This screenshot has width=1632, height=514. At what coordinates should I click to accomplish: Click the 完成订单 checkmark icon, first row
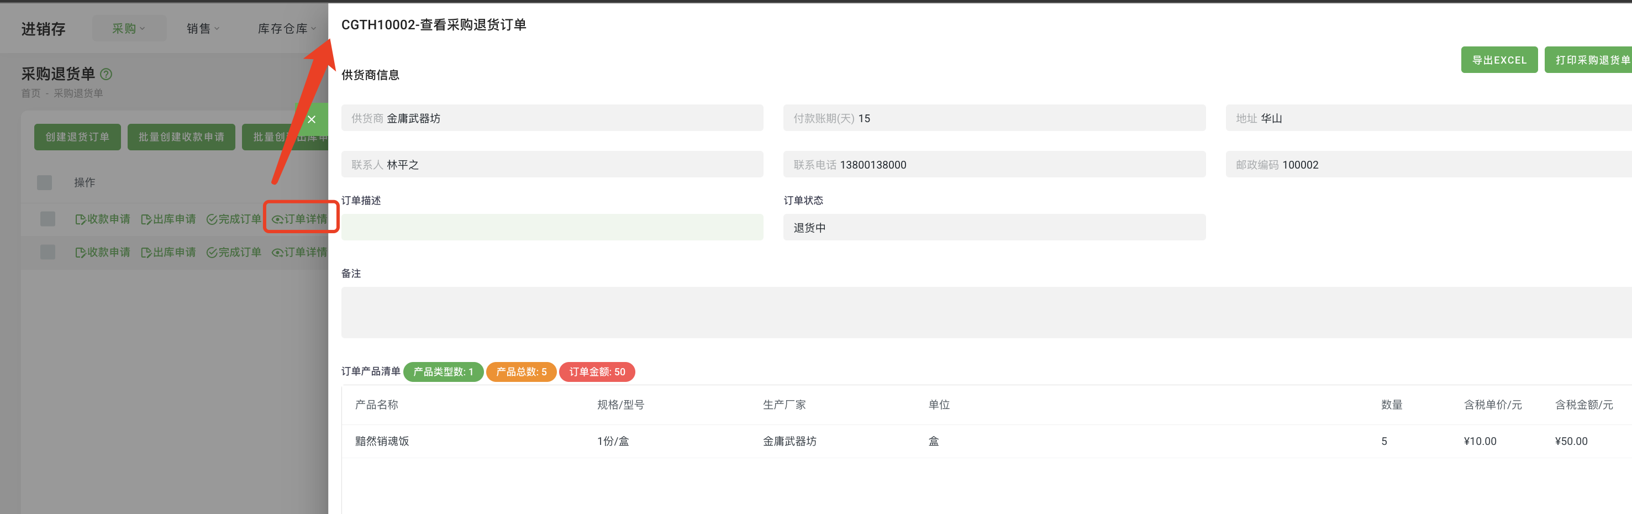[234, 219]
